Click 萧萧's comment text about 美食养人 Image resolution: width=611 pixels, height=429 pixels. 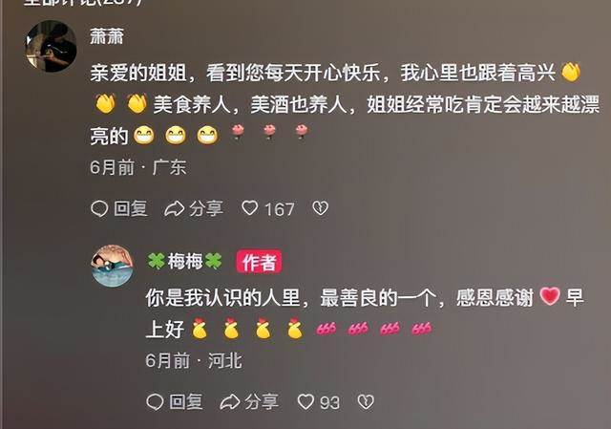pyautogui.click(x=345, y=104)
